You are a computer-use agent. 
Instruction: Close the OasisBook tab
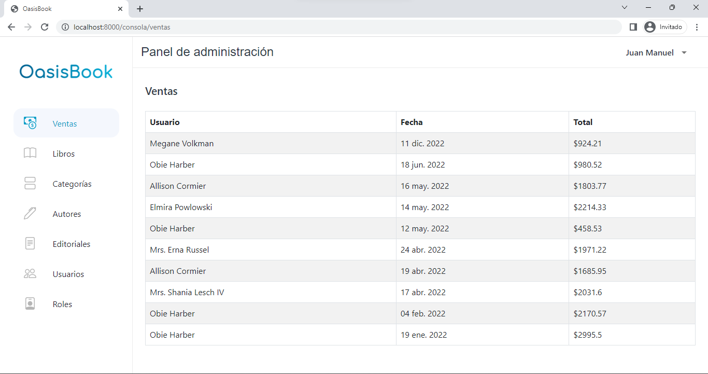120,9
